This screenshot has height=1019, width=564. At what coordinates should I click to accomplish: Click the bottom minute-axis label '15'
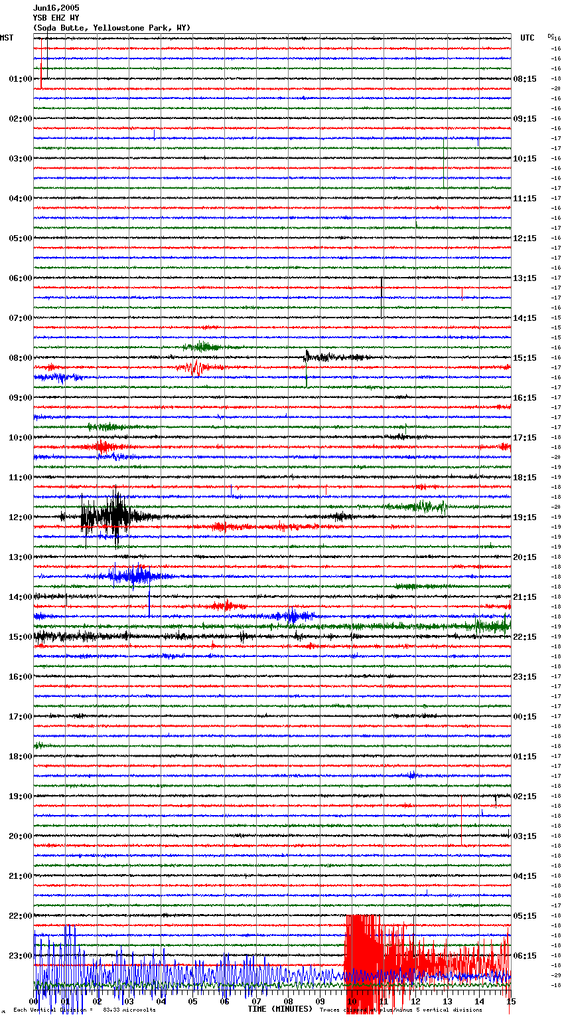[x=510, y=1001]
